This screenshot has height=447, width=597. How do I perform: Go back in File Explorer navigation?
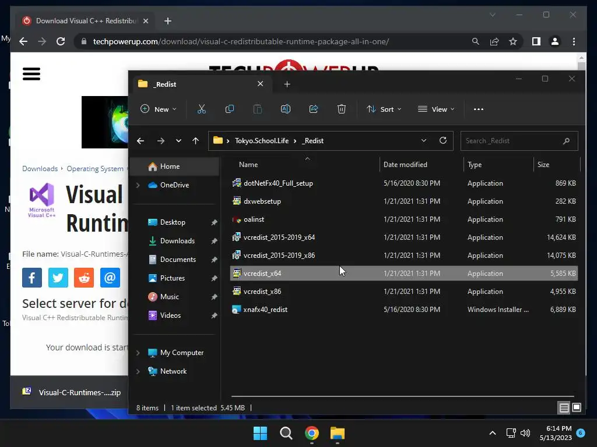click(141, 141)
